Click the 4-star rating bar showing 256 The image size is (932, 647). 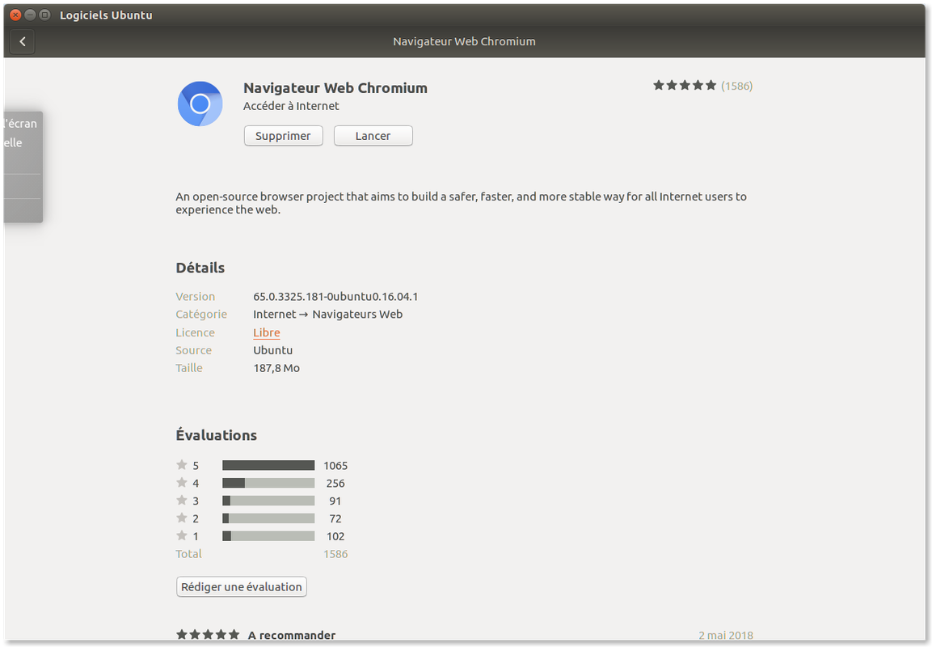[268, 483]
